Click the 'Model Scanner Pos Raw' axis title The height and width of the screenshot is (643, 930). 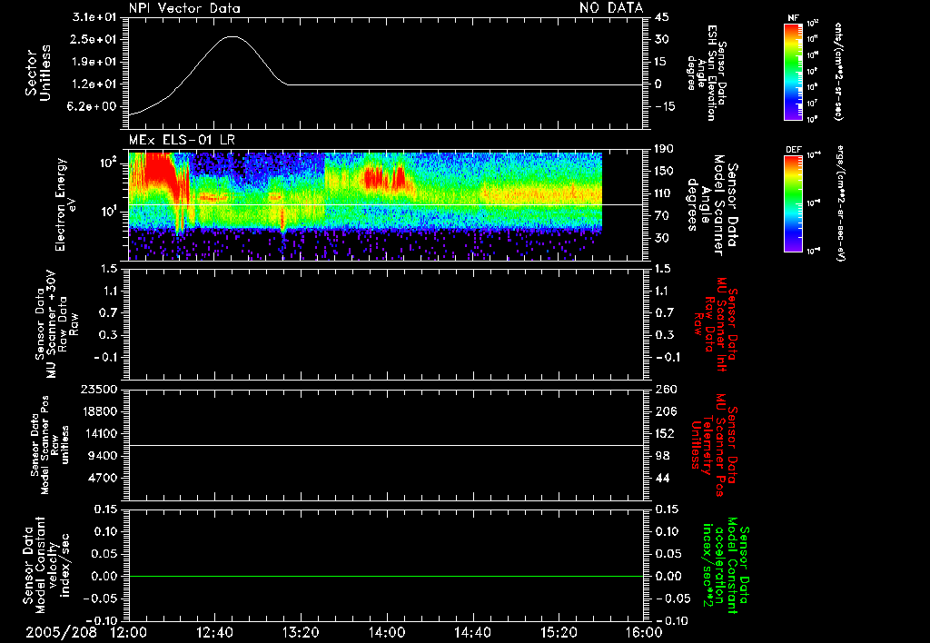[51, 445]
